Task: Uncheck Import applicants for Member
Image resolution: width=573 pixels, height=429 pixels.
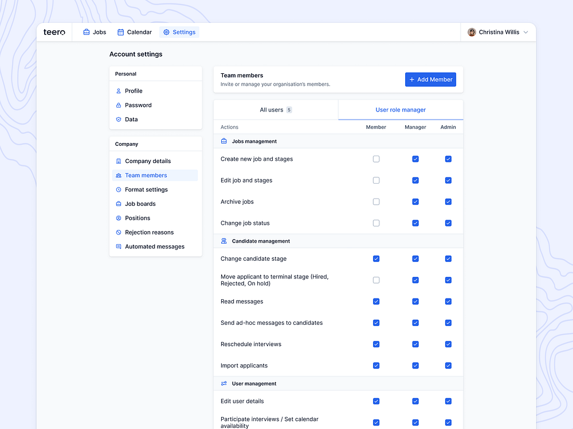Action: pyautogui.click(x=376, y=366)
